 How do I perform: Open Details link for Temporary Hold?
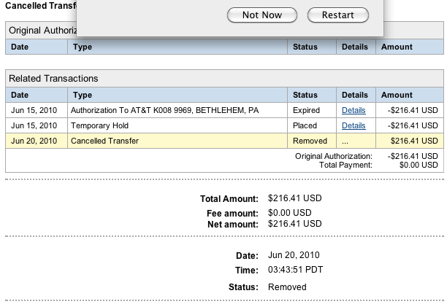tap(354, 125)
